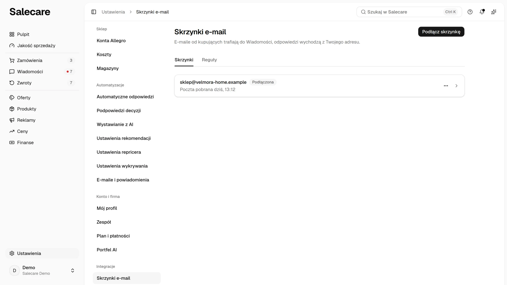Click the Zwroty count badge 7
This screenshot has height=285, width=507.
pyautogui.click(x=71, y=83)
